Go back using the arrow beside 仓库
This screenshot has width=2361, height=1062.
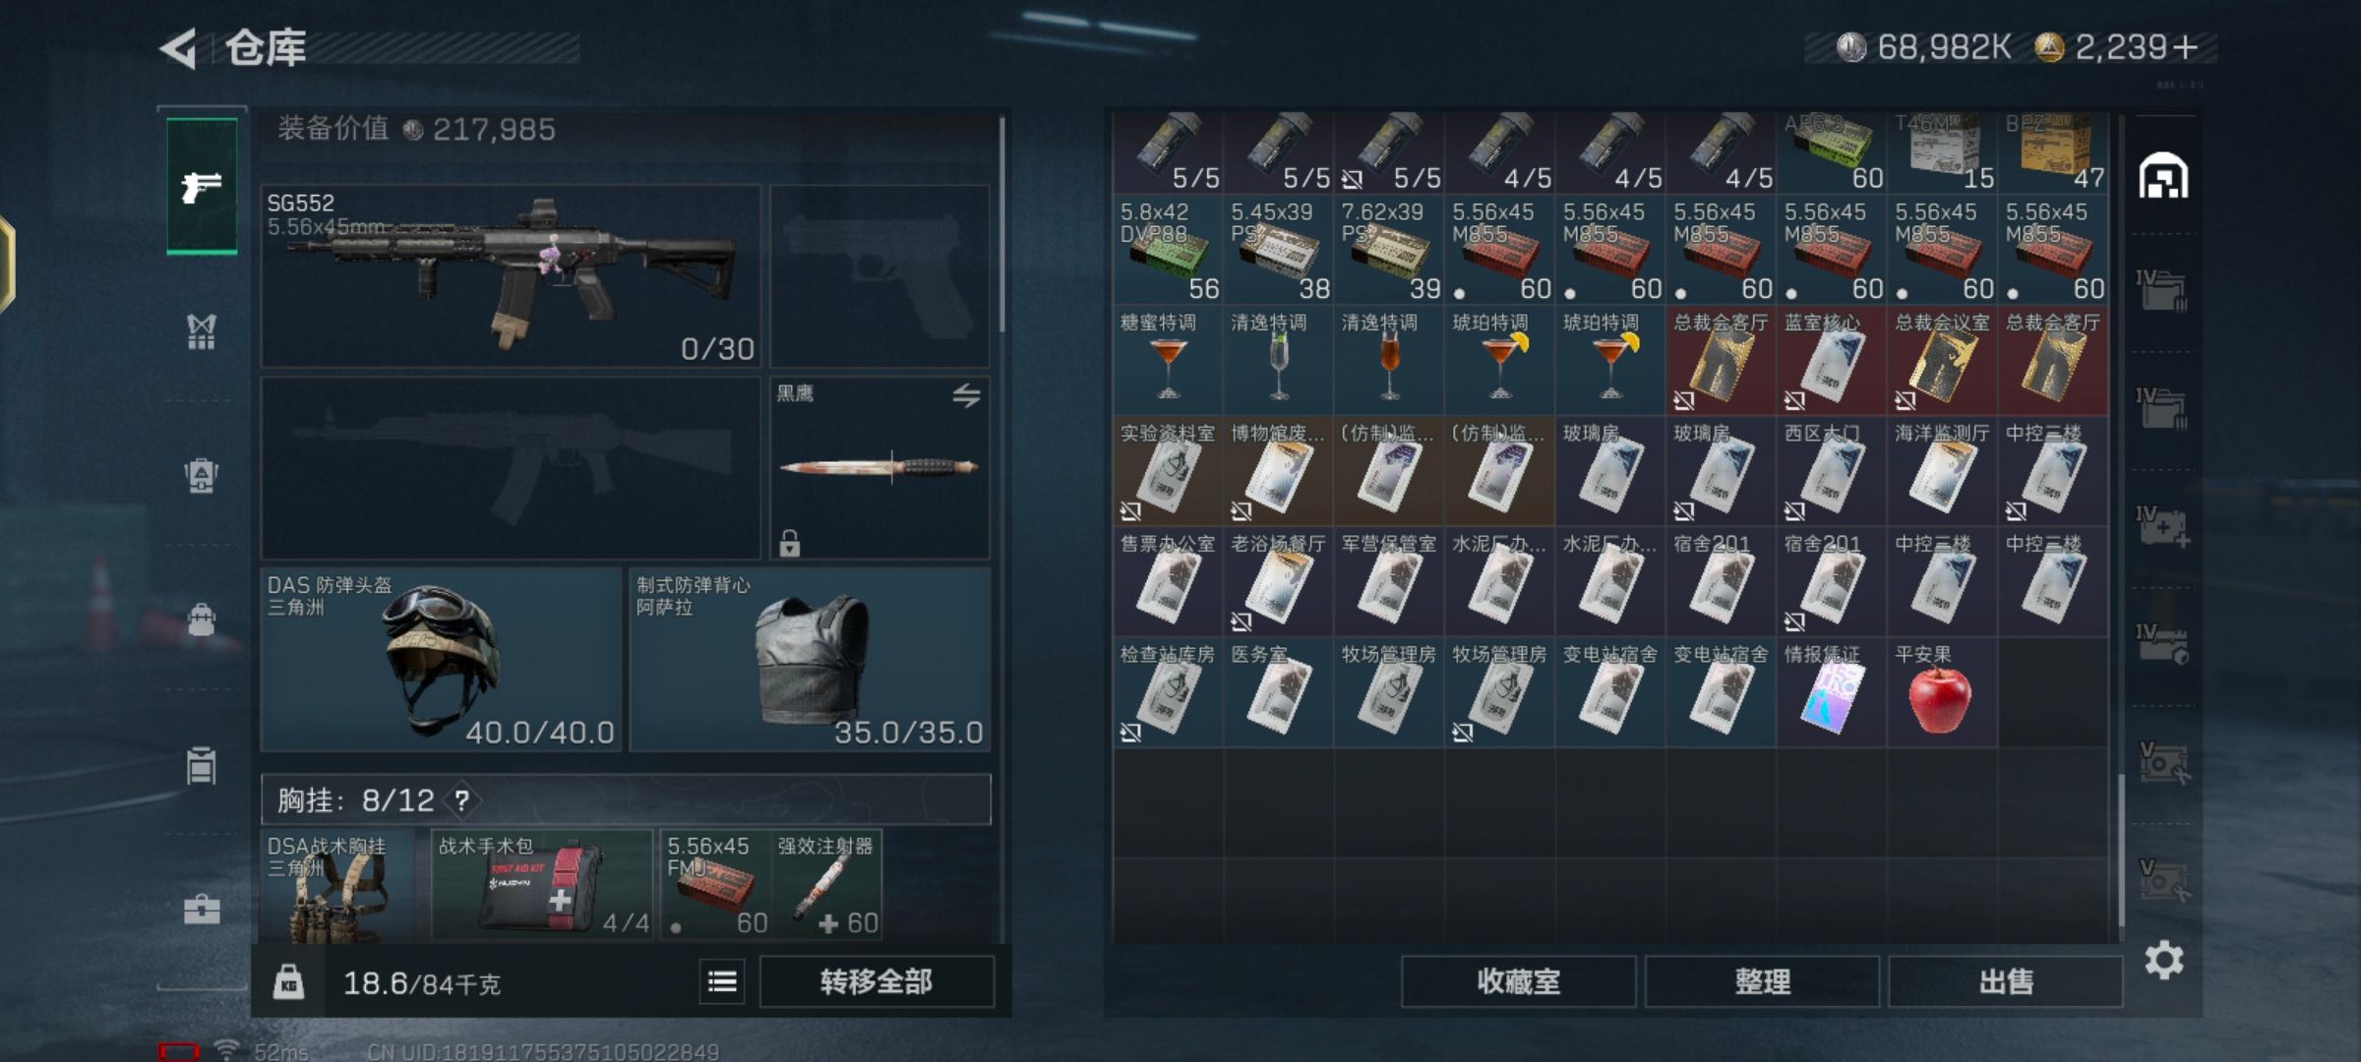click(x=179, y=48)
